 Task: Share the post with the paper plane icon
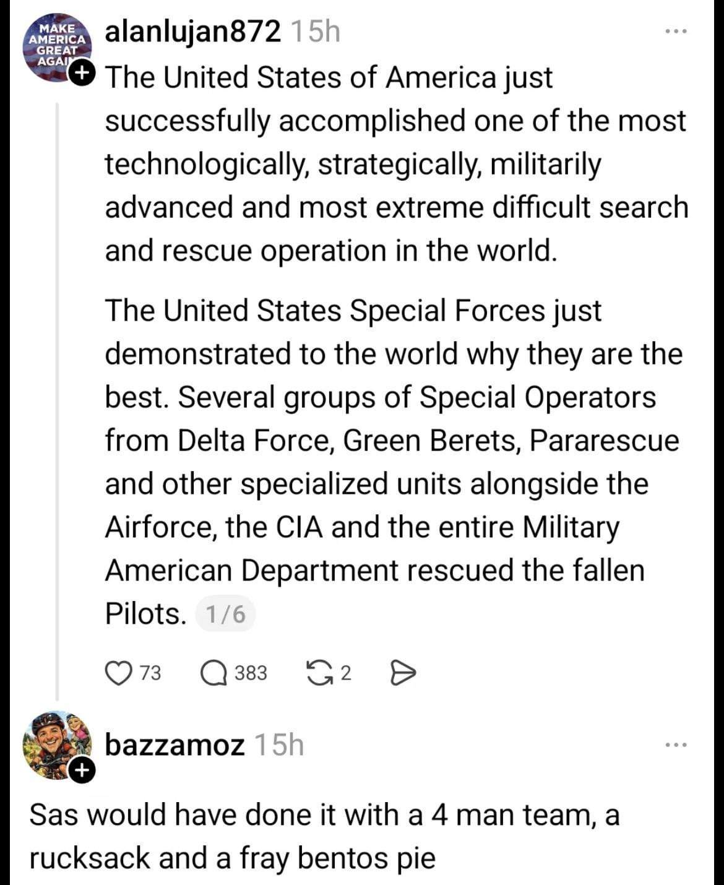click(403, 673)
